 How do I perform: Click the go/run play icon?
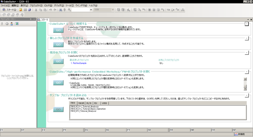[154, 10]
